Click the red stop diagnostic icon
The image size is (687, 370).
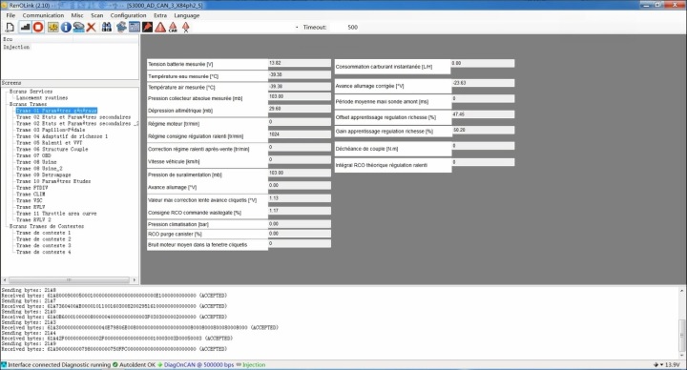click(38, 27)
